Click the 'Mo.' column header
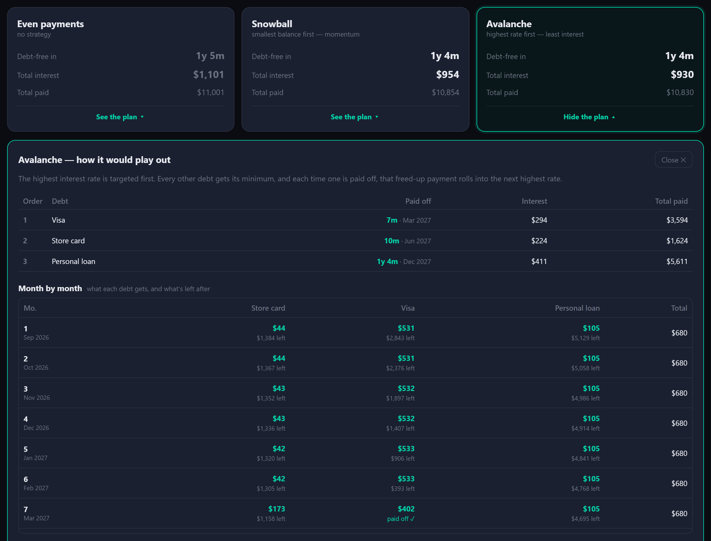 (x=30, y=308)
